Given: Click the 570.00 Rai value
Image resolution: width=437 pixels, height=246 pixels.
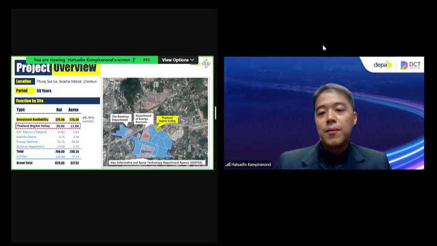Looking at the screenshot, I should (60, 119).
